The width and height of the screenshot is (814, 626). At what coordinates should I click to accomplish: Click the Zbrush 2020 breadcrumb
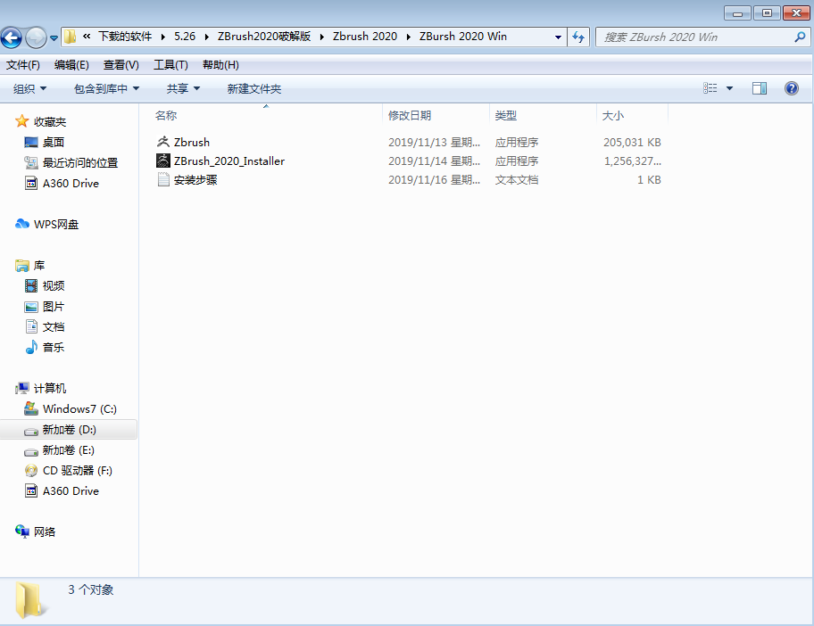pyautogui.click(x=365, y=37)
